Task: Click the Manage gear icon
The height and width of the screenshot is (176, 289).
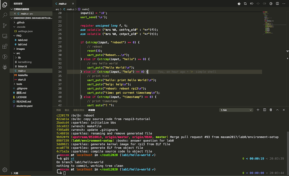Action: (5, 170)
